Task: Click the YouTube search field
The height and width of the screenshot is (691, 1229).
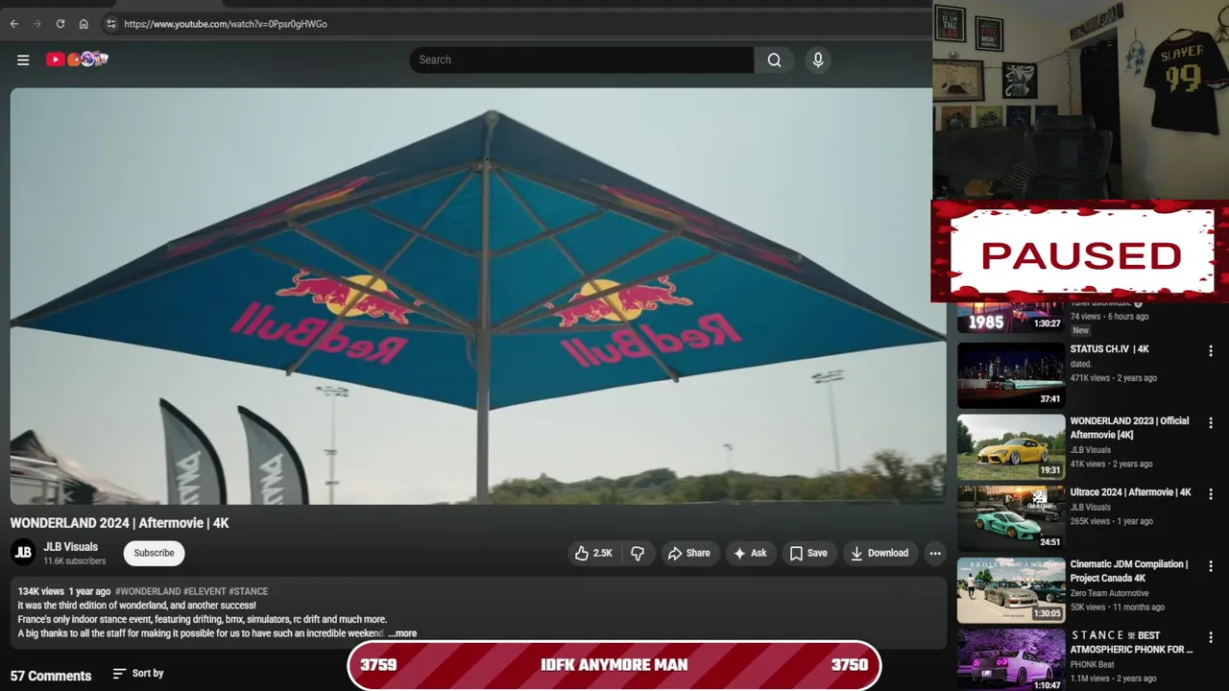Action: click(x=581, y=60)
